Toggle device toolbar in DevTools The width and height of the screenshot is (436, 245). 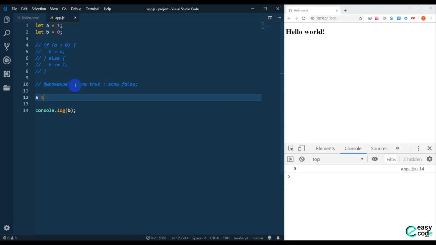(301, 148)
